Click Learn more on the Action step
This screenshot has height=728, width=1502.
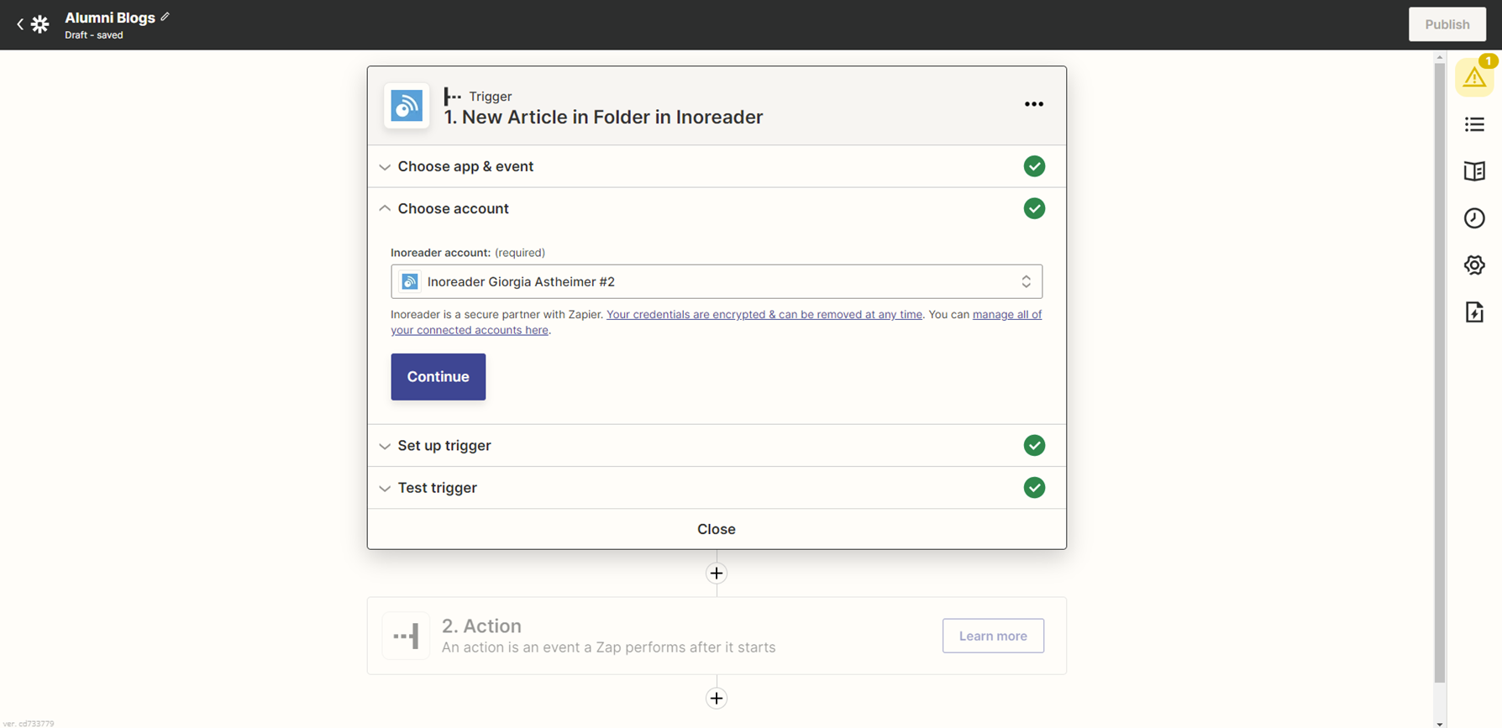993,636
